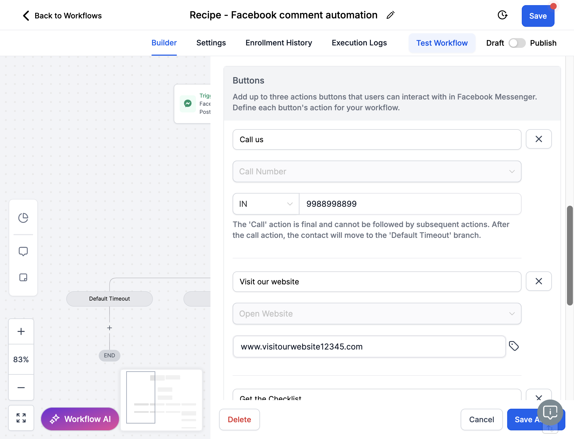Select the Default Timeout branch node
The height and width of the screenshot is (439, 574).
pyautogui.click(x=110, y=299)
